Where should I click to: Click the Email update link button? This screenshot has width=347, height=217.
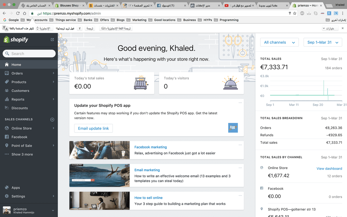pos(93,128)
